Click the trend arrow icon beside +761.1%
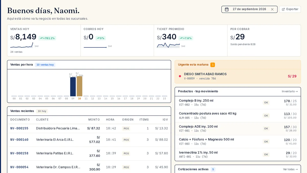 click(41, 38)
